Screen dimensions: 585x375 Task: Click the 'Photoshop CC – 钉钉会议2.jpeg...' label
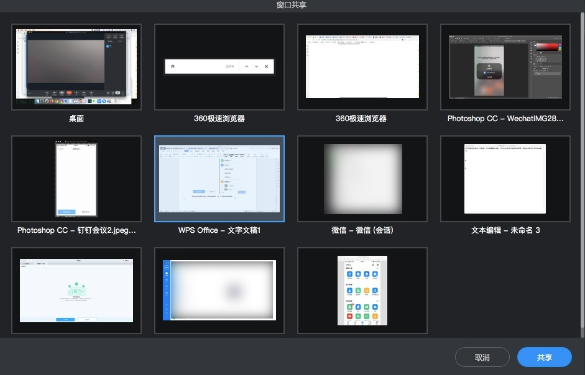tap(76, 230)
